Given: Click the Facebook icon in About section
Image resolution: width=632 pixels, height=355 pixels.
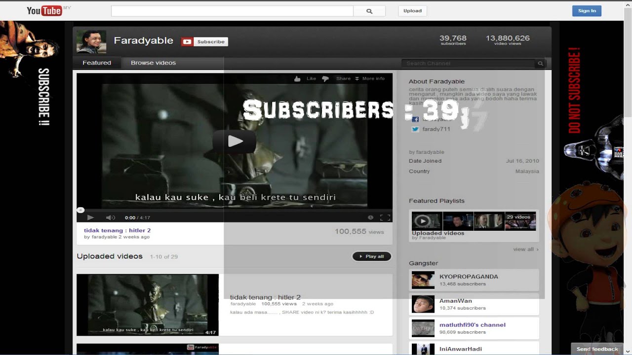Looking at the screenshot, I should coord(415,119).
